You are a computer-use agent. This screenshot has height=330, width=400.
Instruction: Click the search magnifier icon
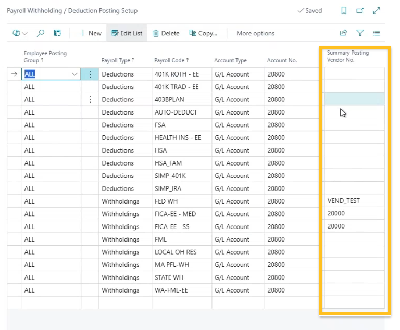pos(41,33)
